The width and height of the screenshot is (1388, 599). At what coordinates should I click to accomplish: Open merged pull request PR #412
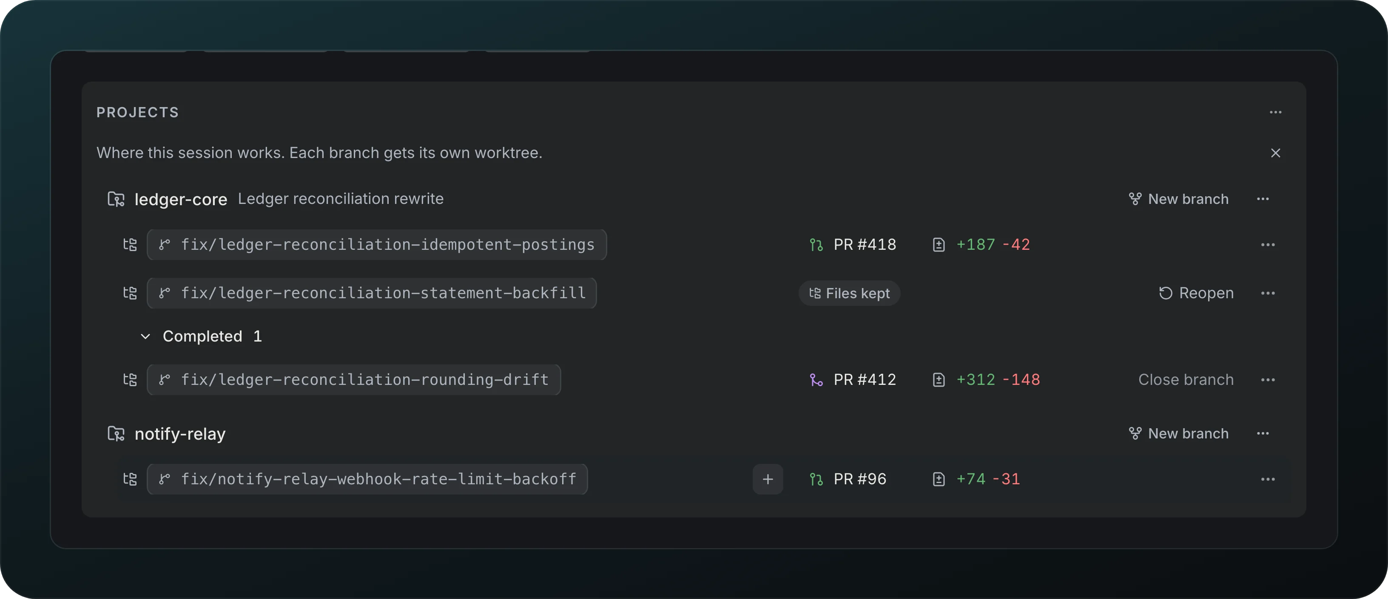(x=853, y=380)
